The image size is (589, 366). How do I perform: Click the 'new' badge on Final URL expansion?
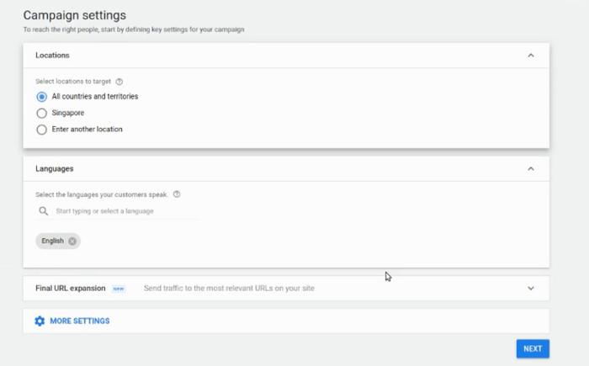pos(119,289)
